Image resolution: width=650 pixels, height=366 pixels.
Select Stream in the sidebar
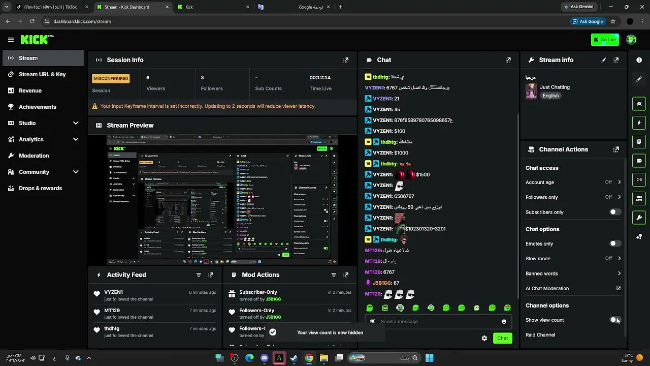point(43,58)
